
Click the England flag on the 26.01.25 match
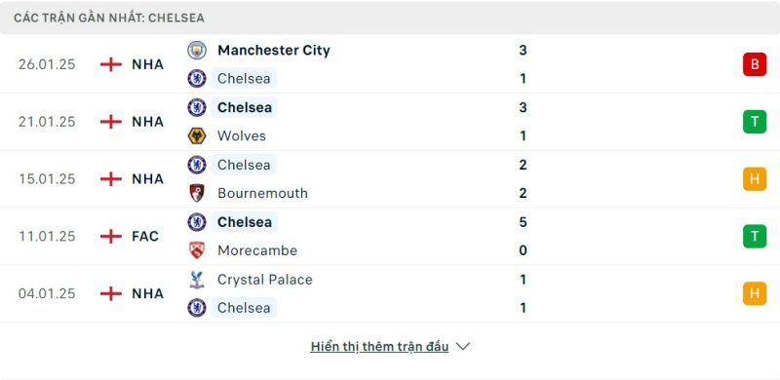tap(111, 64)
